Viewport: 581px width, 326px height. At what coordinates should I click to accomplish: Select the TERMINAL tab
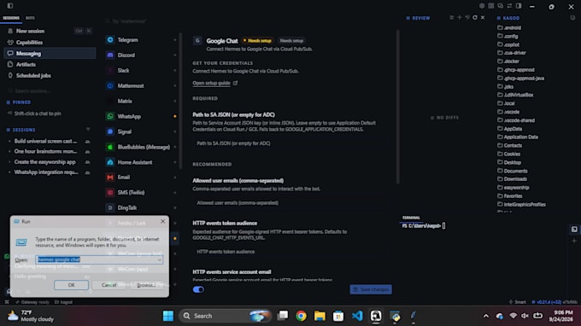click(411, 218)
